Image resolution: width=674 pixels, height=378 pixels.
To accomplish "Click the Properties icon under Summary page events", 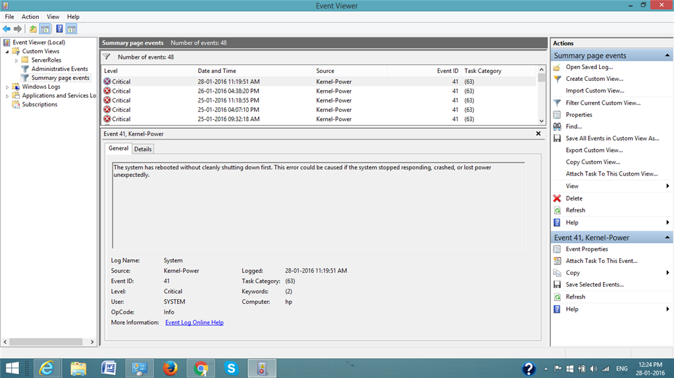I will (557, 114).
